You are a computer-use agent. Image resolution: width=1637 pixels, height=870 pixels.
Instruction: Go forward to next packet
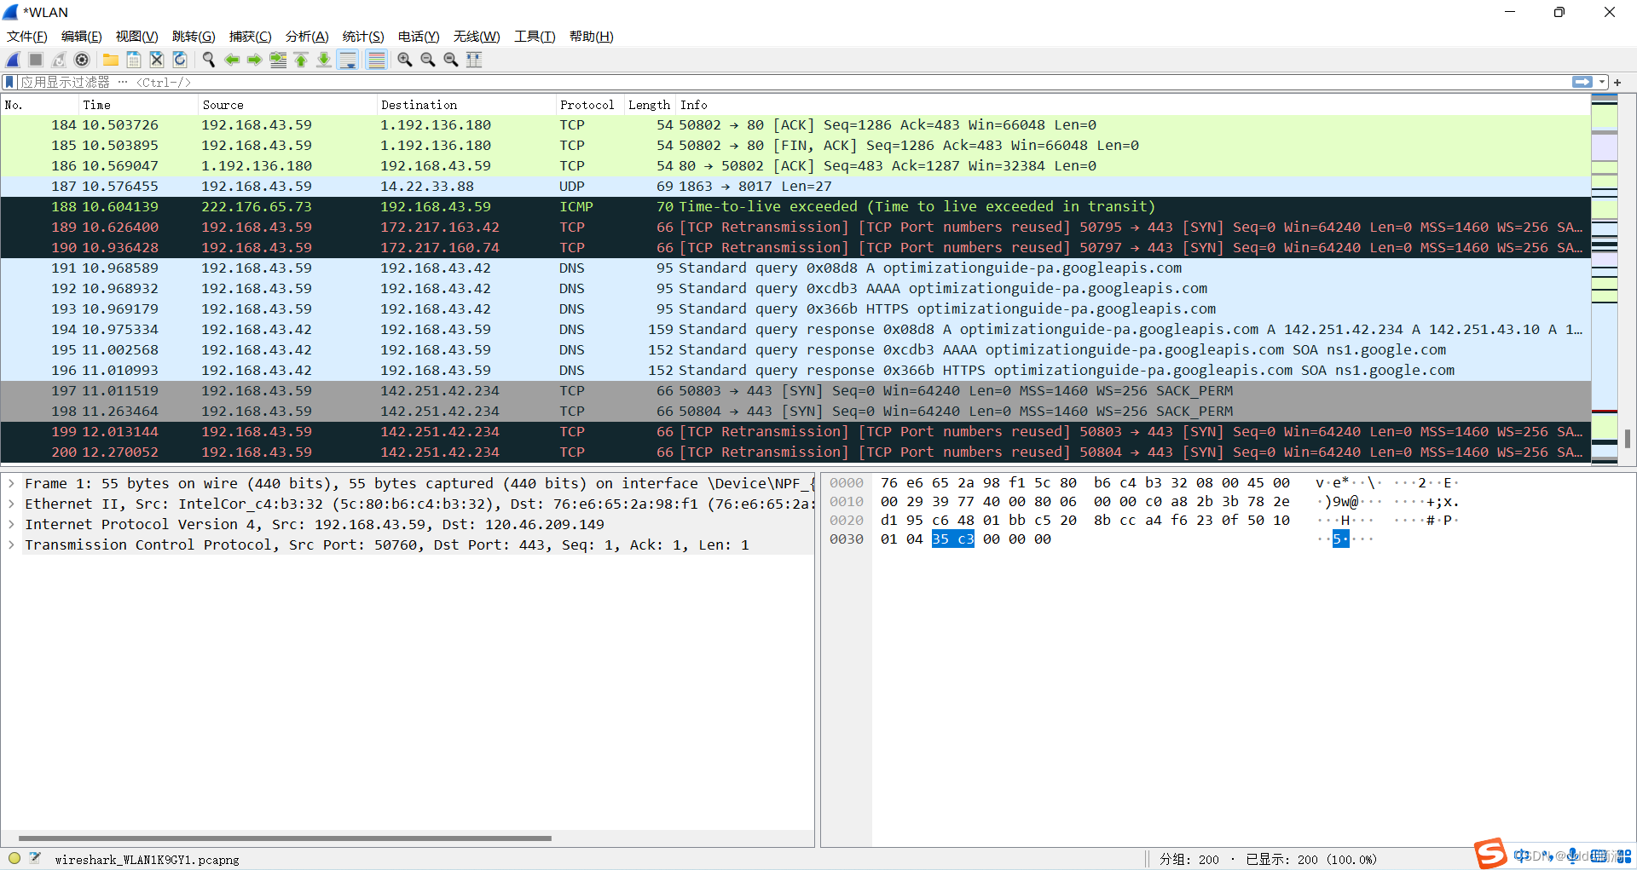coord(255,60)
